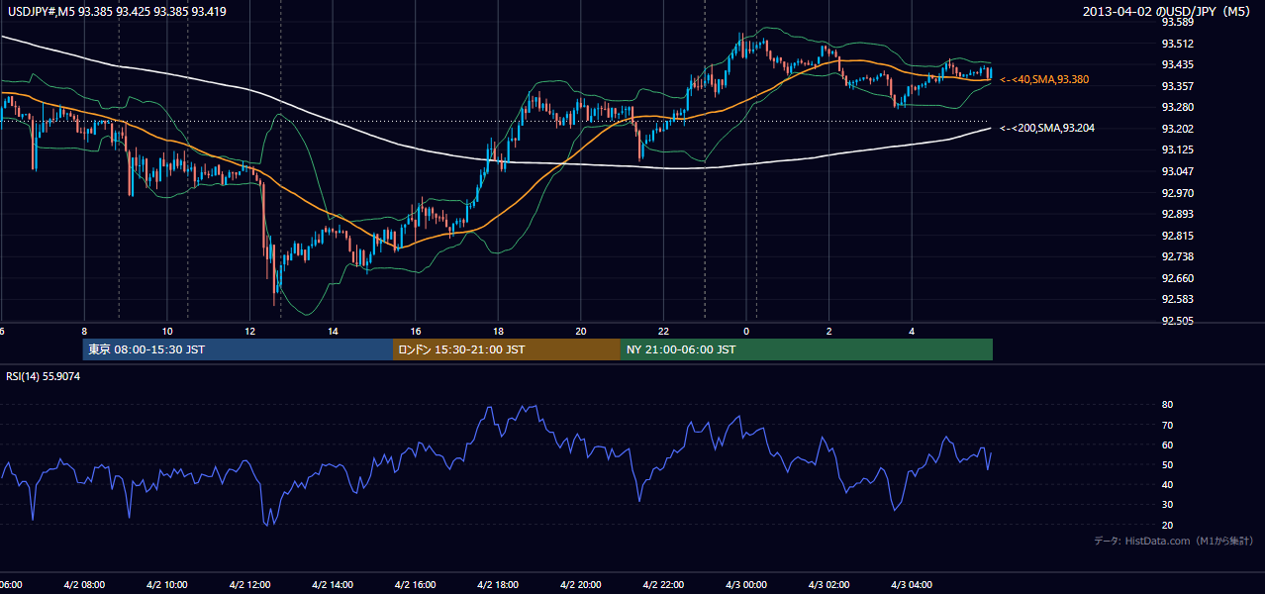1265x594 pixels.
Task: Click the 92.738 price axis label
Action: 1177,256
